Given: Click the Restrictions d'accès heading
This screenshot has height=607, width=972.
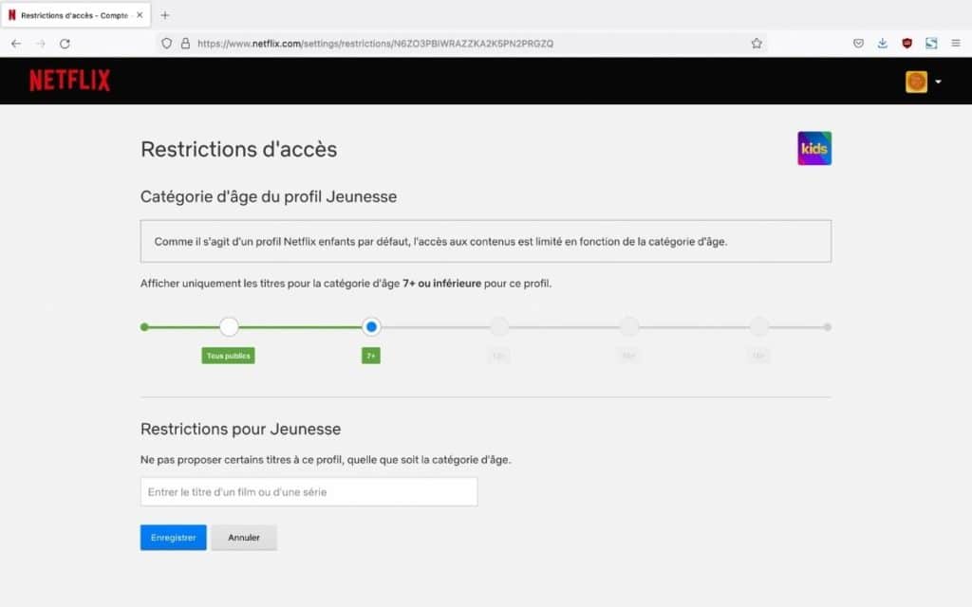Looking at the screenshot, I should coord(238,149).
